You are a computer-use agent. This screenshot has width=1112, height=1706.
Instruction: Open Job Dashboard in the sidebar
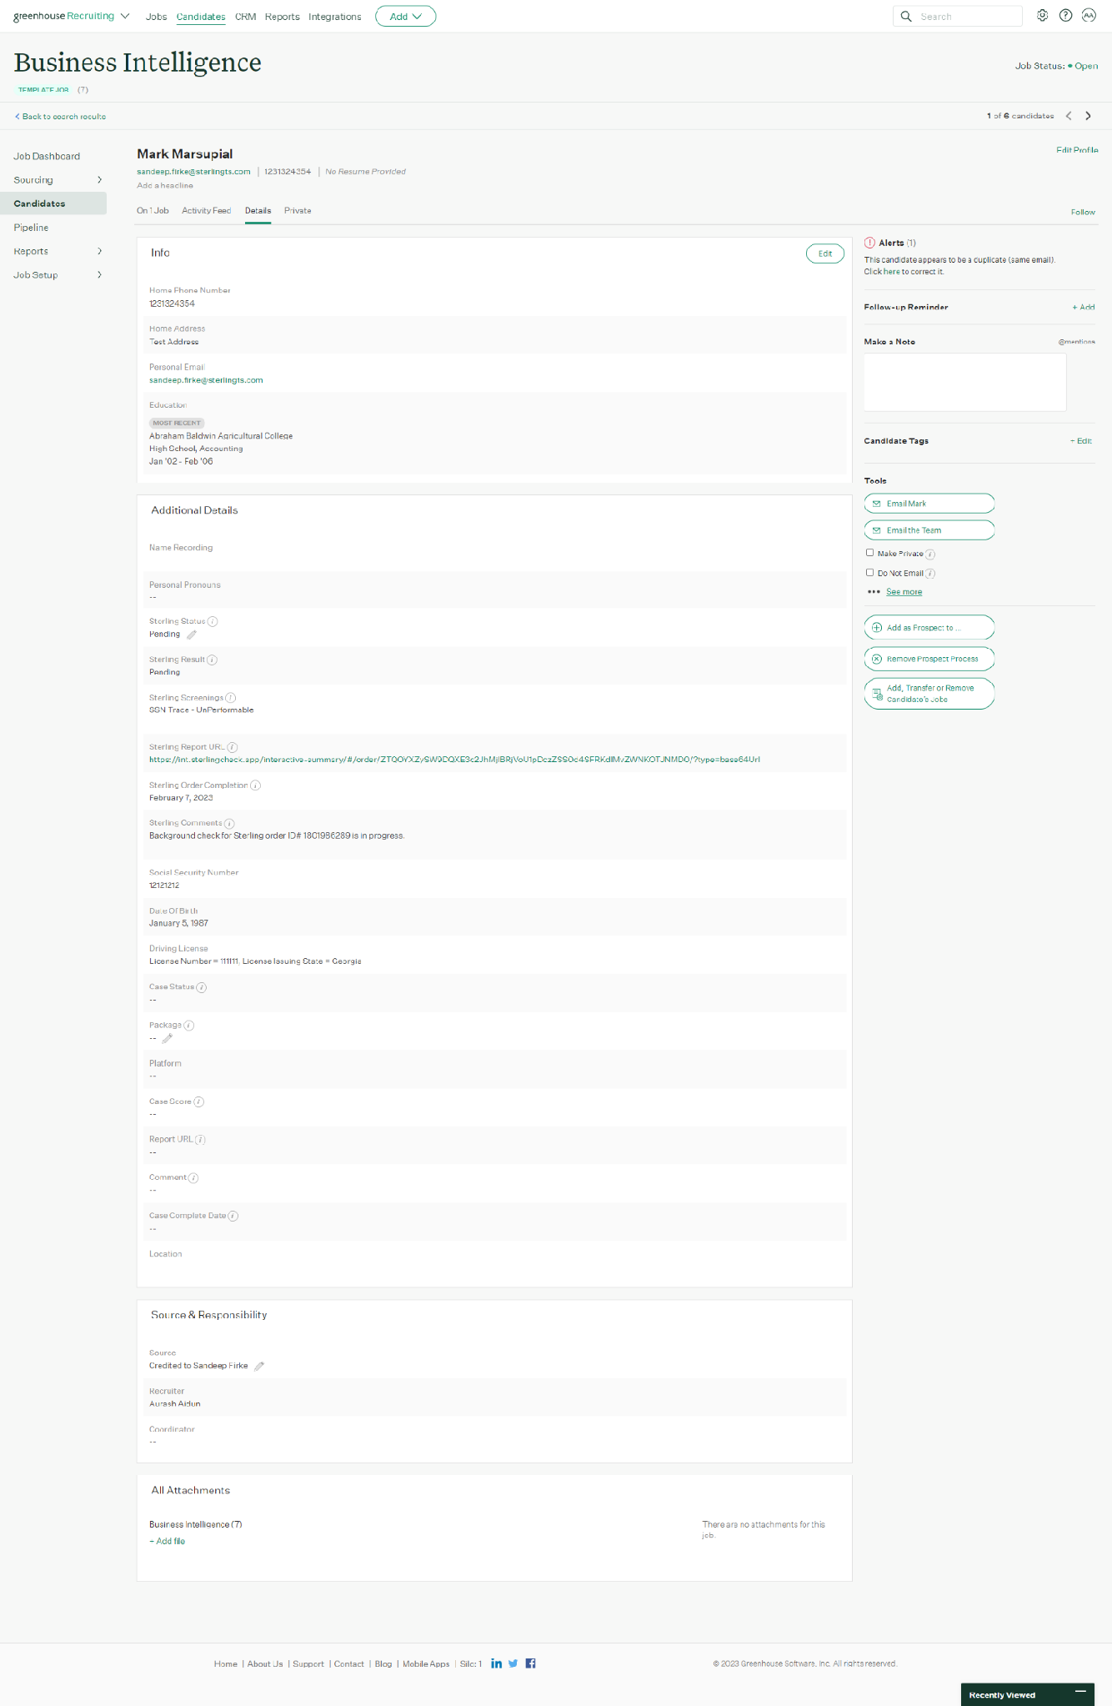[47, 157]
